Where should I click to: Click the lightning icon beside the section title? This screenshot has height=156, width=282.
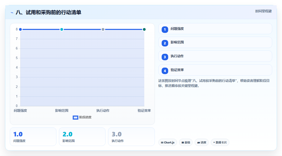coord(12,13)
